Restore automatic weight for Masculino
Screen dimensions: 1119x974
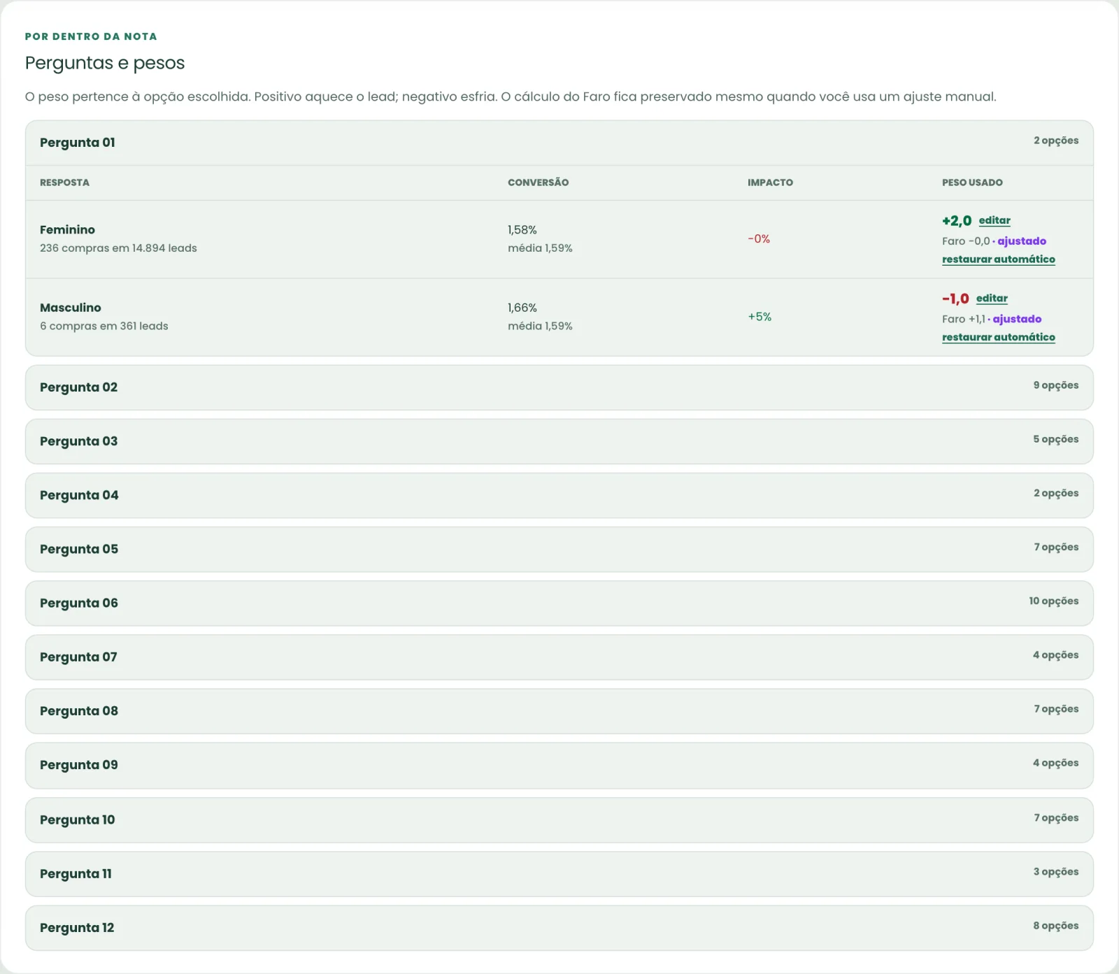pos(999,337)
